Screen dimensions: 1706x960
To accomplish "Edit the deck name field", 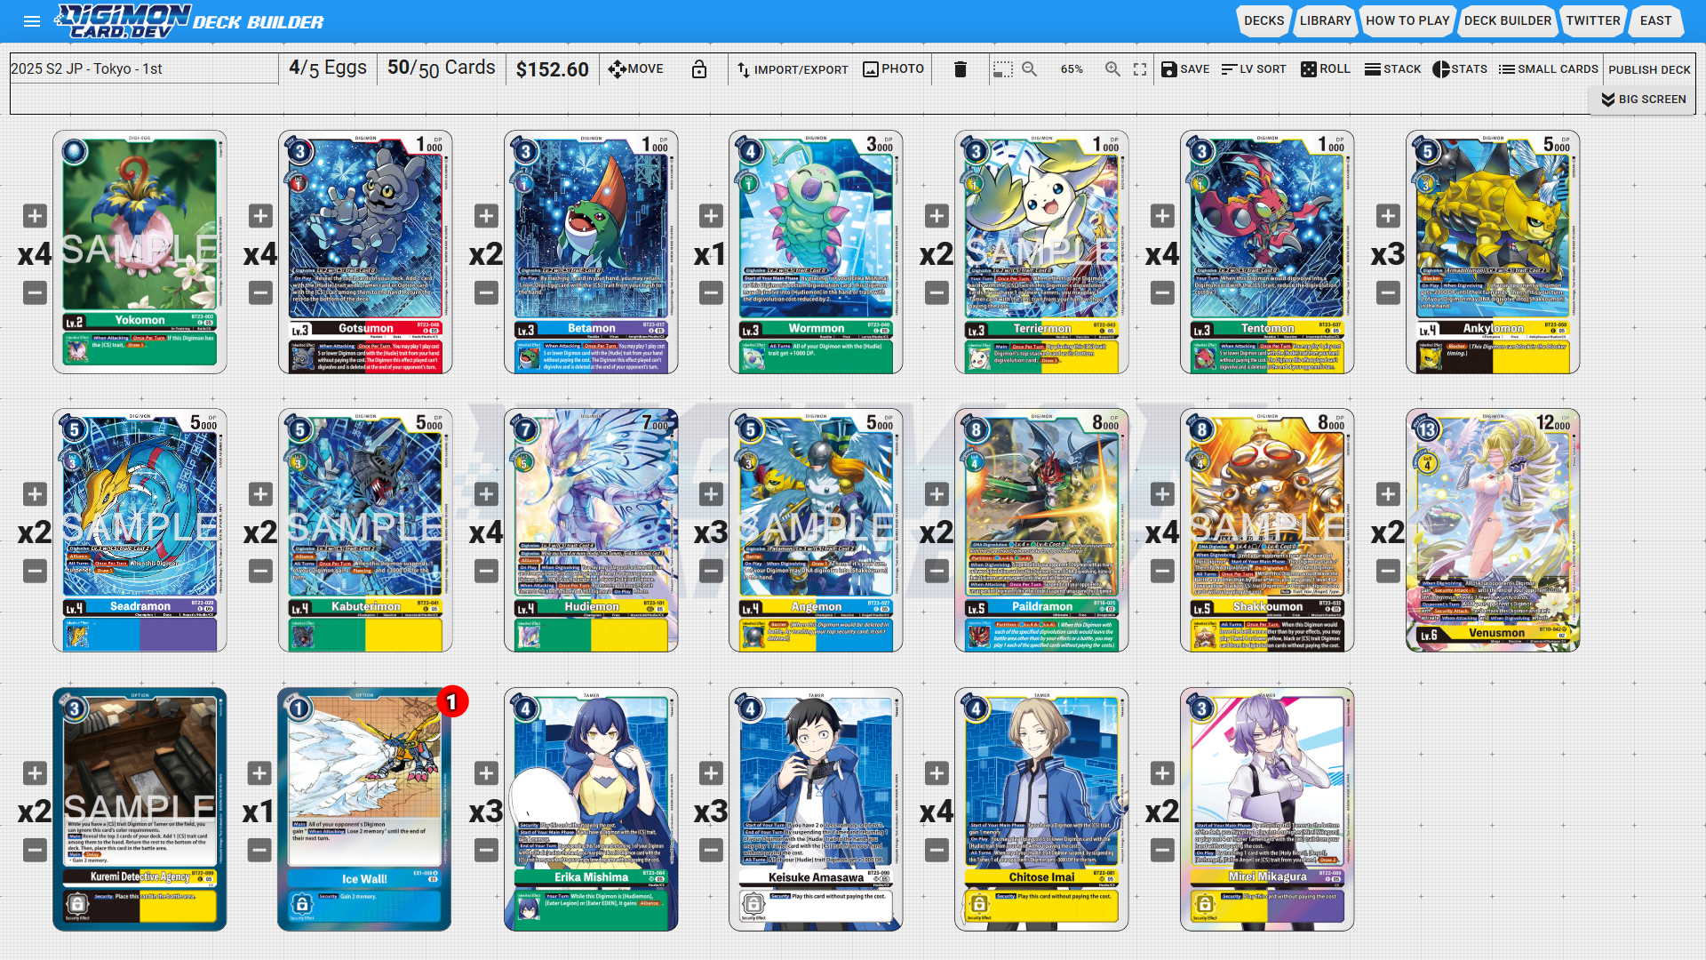I will click(142, 69).
